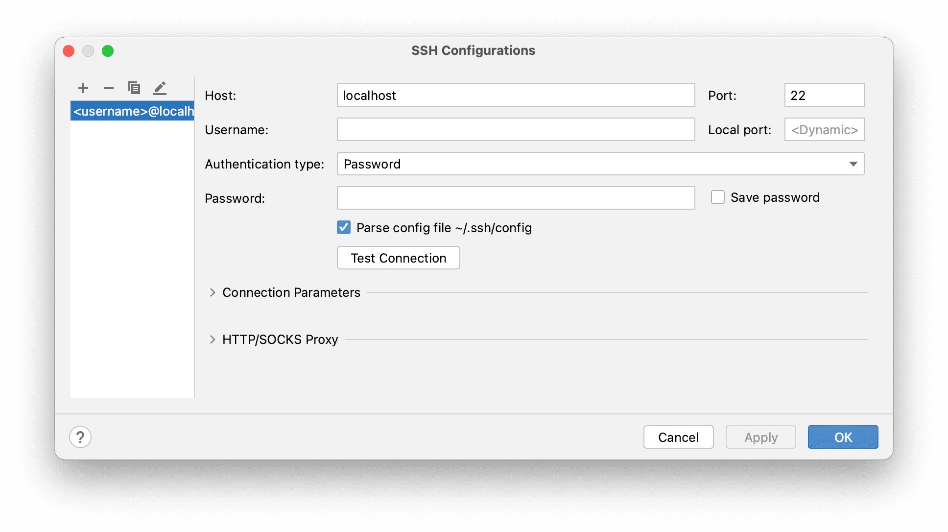Viewport: 948px width, 532px height.
Task: Expand the Connection Parameters section
Action: point(213,292)
